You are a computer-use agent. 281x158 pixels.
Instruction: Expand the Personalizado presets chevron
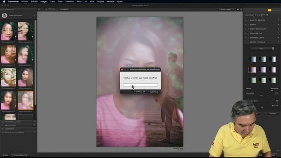[34, 122]
